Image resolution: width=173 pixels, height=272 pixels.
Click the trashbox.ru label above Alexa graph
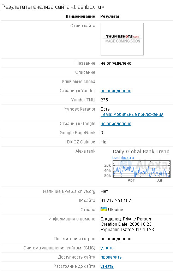[123, 158]
